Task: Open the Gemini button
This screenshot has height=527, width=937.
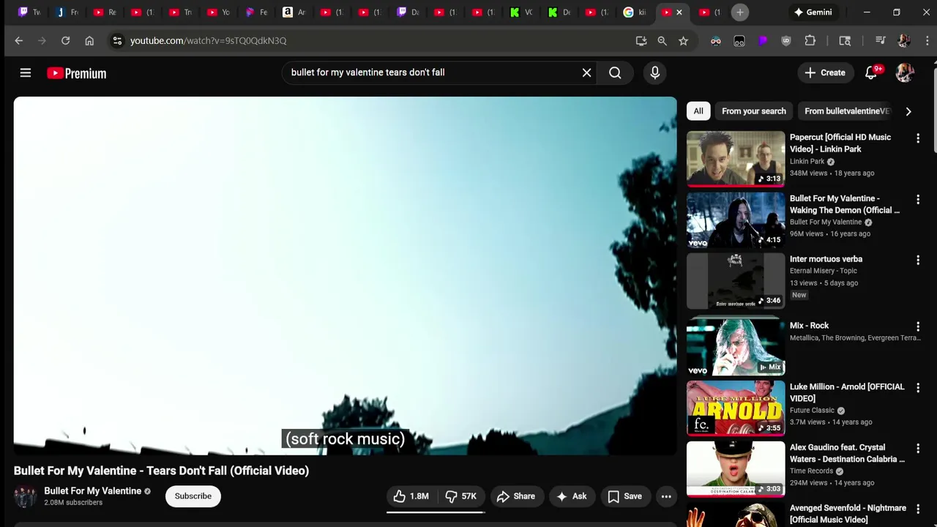Action: click(812, 12)
